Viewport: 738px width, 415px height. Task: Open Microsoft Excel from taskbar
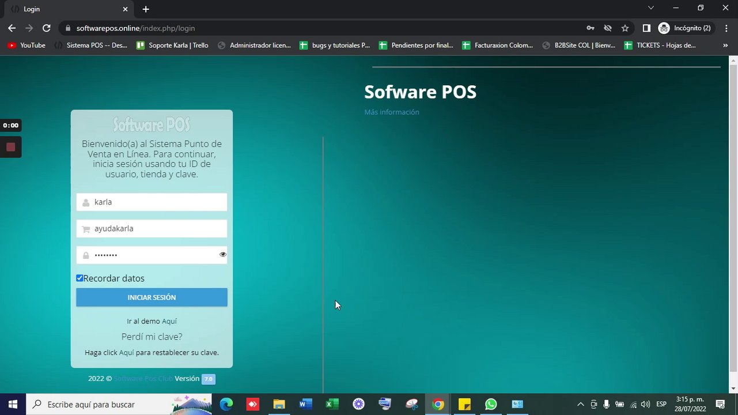click(332, 404)
